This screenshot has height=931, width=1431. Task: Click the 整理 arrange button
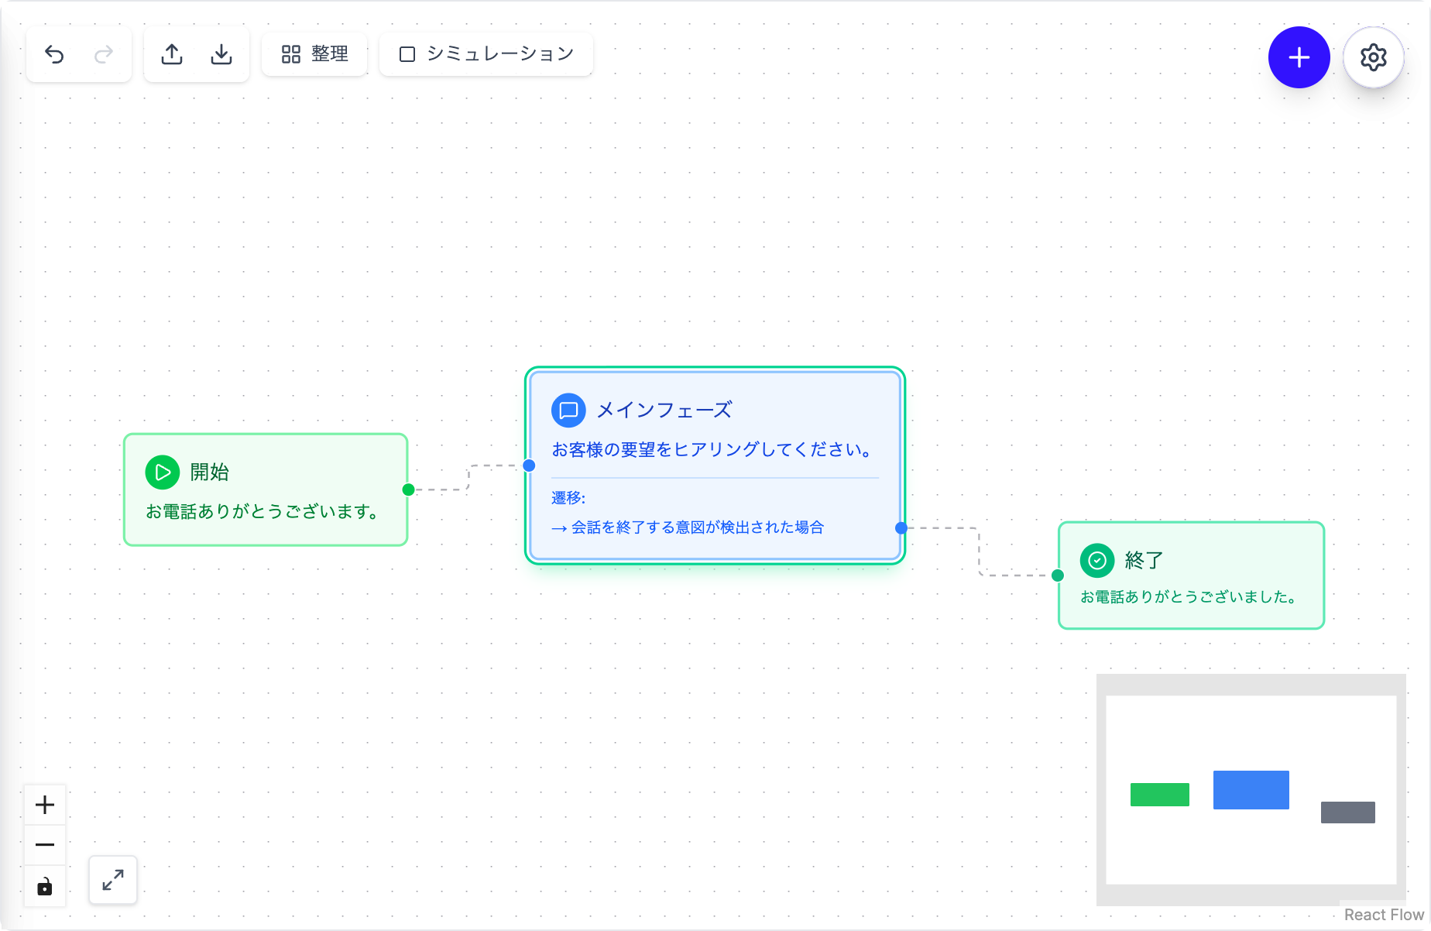[x=314, y=54]
